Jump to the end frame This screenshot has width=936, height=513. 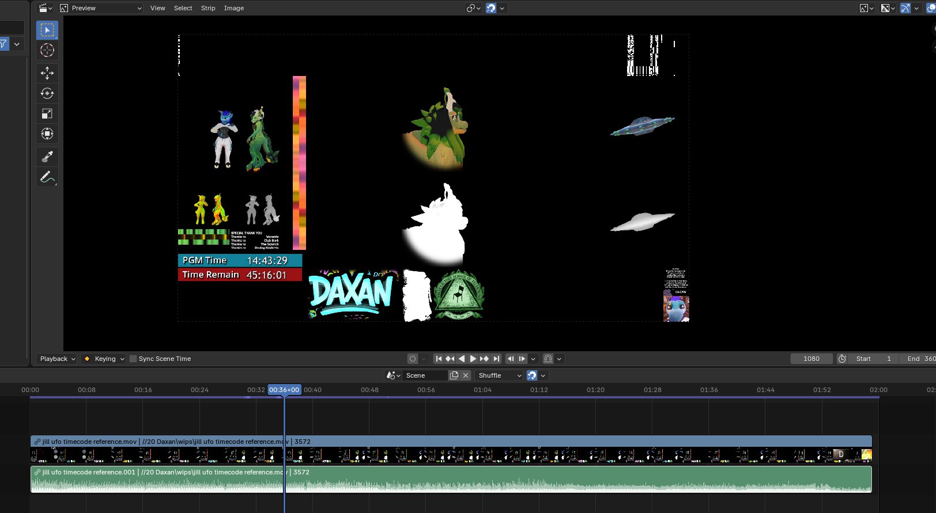[496, 359]
